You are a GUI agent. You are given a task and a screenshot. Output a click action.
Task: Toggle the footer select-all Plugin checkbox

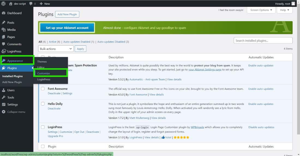43,146
